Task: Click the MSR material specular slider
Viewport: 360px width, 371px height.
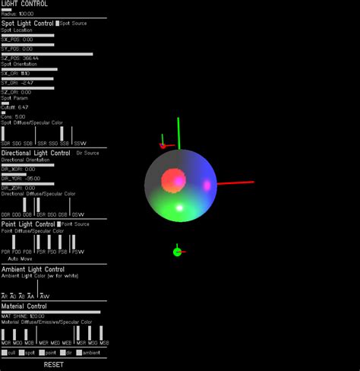Action: pos(78,333)
